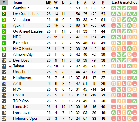Click the rank 1 badge for Cambuur

point(4,8)
